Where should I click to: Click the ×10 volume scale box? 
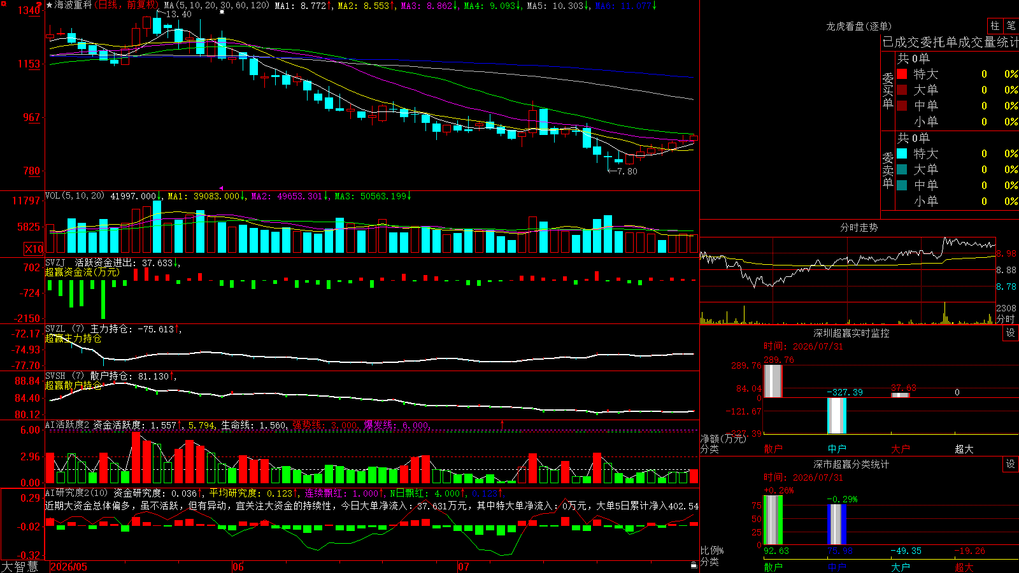tap(34, 249)
